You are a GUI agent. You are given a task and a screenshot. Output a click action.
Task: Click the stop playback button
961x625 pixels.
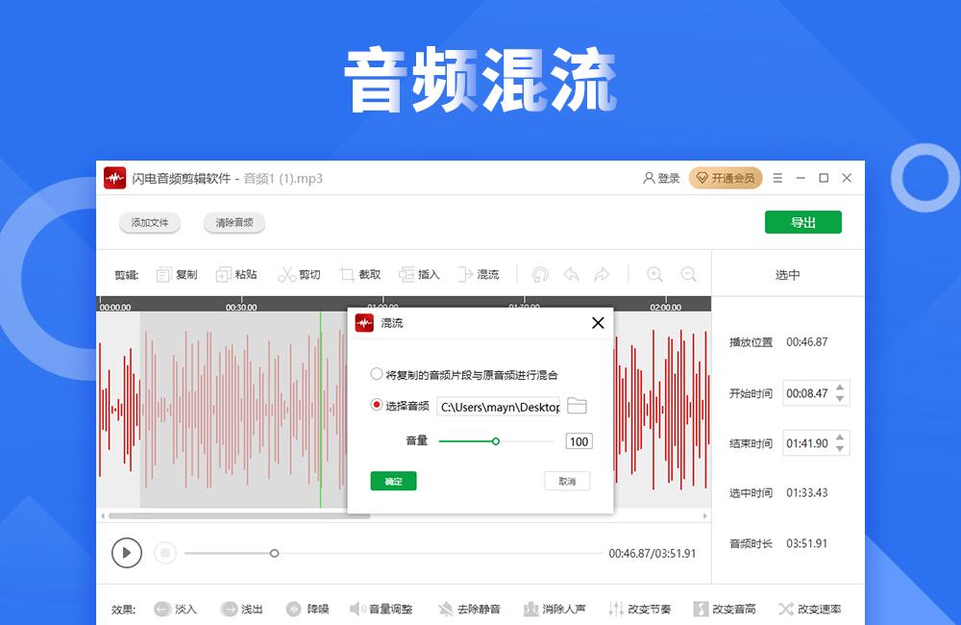pyautogui.click(x=165, y=553)
